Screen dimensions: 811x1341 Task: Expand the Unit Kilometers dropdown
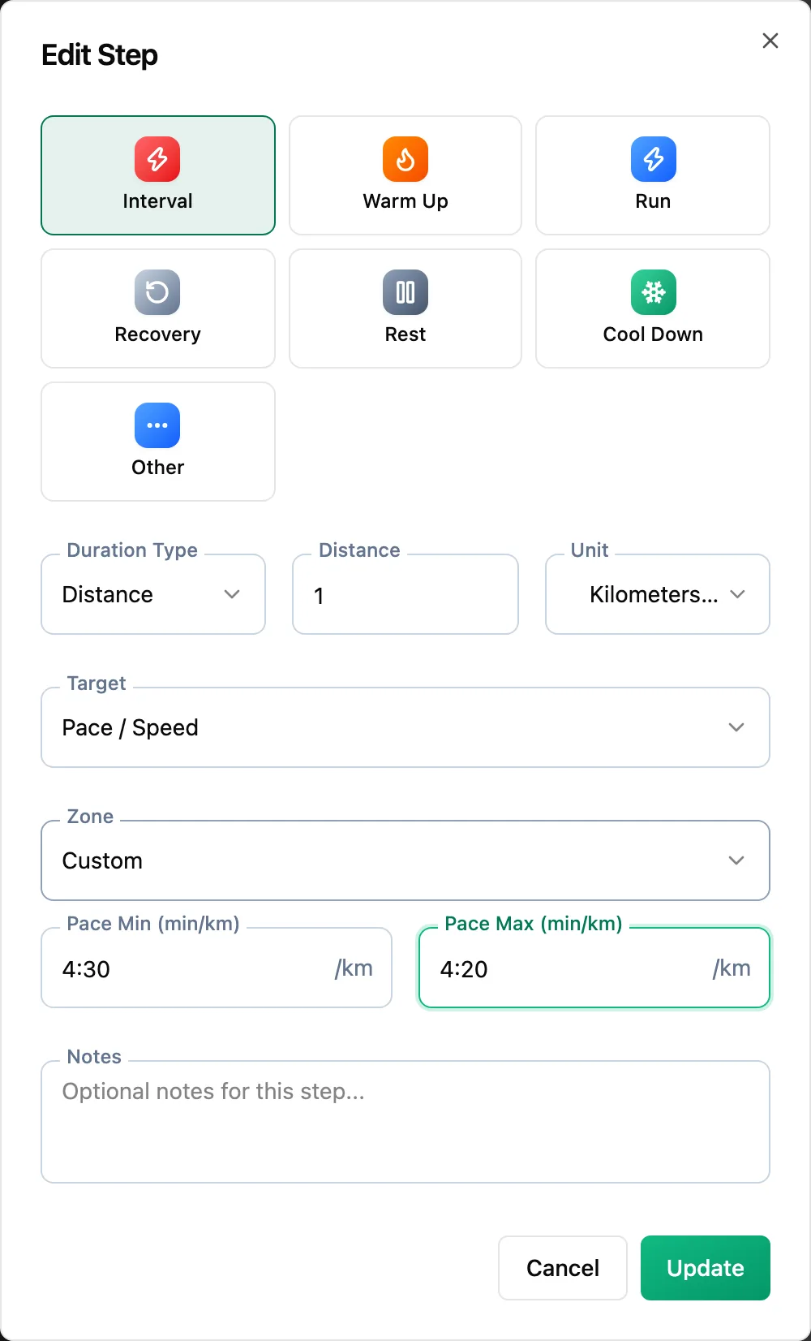(658, 594)
